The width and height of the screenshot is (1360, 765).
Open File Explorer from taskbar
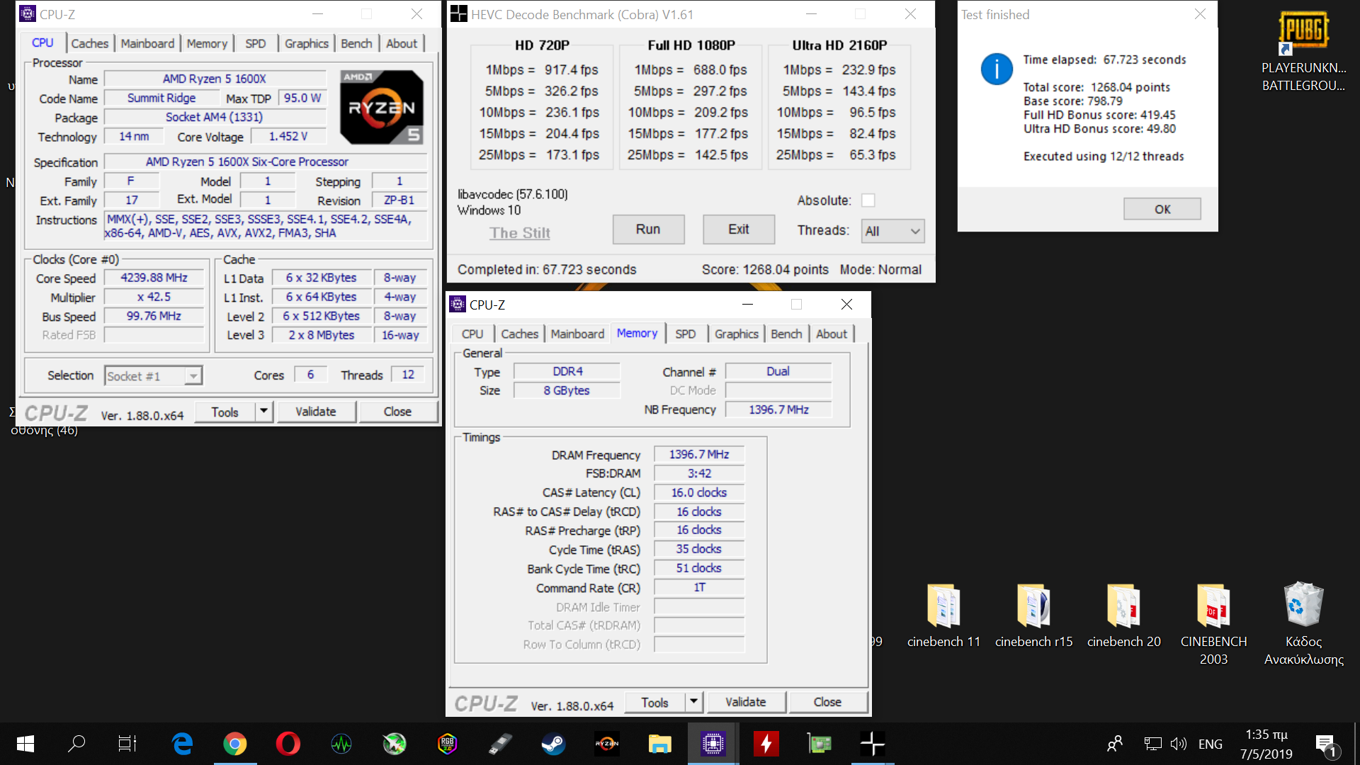coord(660,744)
